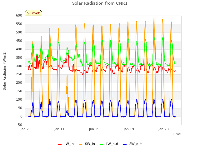Click the 350 y-axis tick label
This screenshot has height=150, width=200.
click(19, 57)
